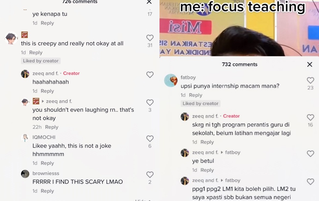
Task: Heart the "skrg ni tgh program" creator reply
Action: click(310, 117)
